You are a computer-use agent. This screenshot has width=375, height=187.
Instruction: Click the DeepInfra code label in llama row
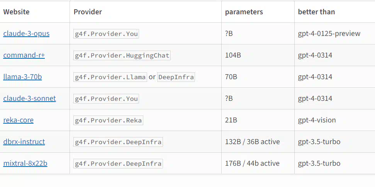[x=176, y=77]
